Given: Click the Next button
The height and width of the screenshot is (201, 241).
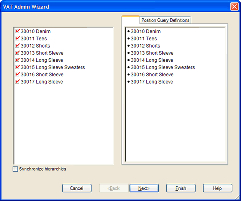Looking at the screenshot, I should point(144,188).
